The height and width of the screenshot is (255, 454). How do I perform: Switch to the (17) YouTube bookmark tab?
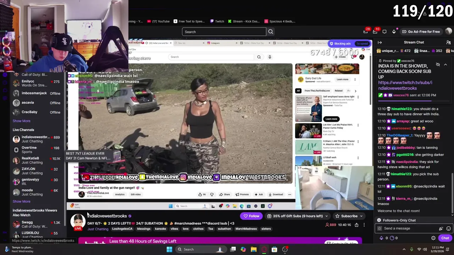click(x=158, y=21)
